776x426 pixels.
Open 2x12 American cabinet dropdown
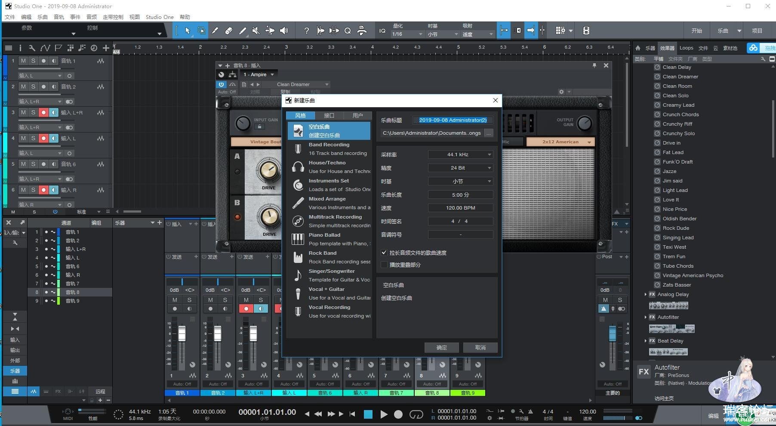click(x=560, y=142)
